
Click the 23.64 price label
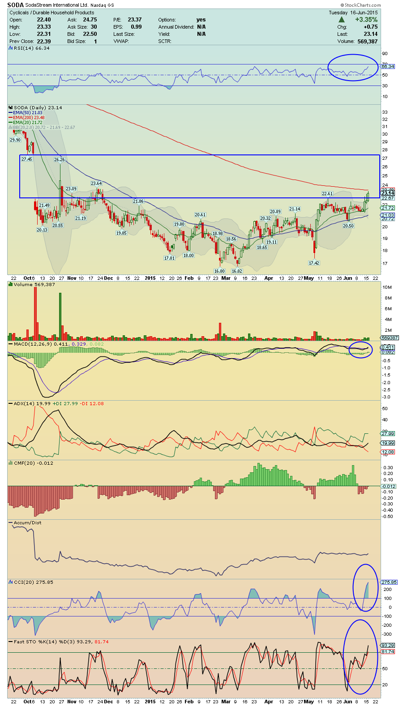coord(96,183)
